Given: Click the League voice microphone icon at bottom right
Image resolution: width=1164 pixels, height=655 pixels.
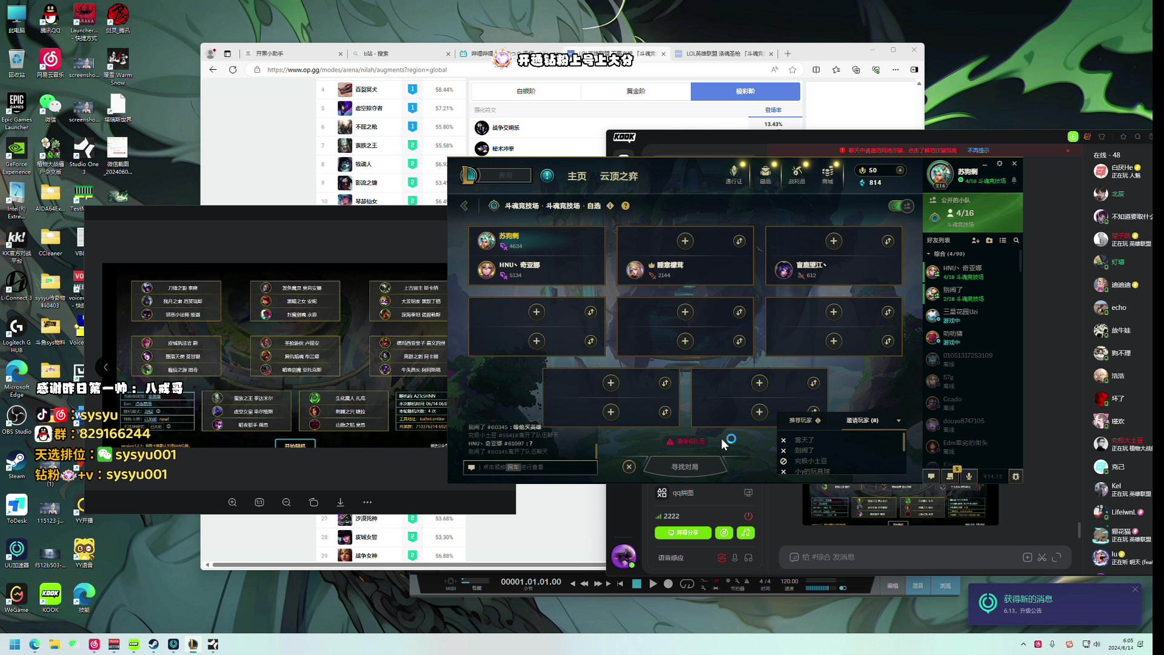Looking at the screenshot, I should (x=969, y=476).
